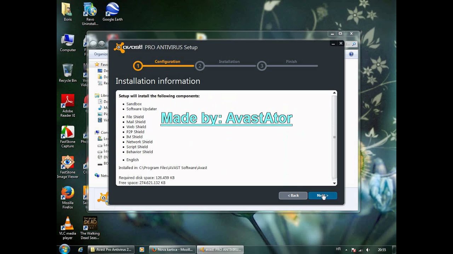Click 'English' language entry
The width and height of the screenshot is (453, 254).
click(132, 160)
